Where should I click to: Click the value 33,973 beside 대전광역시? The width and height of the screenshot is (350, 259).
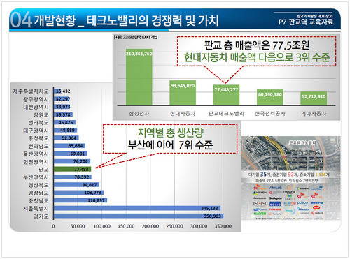click(x=63, y=107)
